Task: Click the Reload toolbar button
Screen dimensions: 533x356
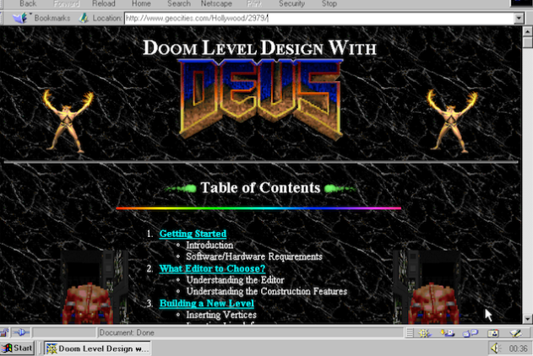Action: [104, 3]
